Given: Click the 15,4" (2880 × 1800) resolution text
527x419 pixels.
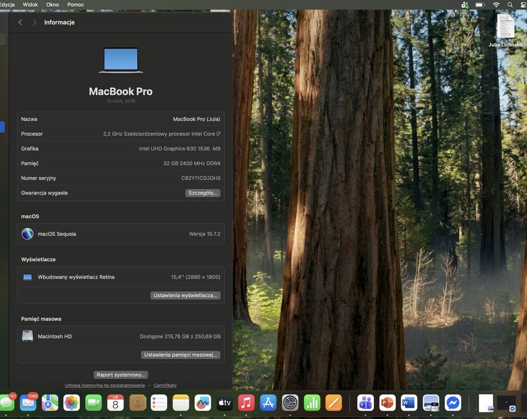Looking at the screenshot, I should coord(196,277).
